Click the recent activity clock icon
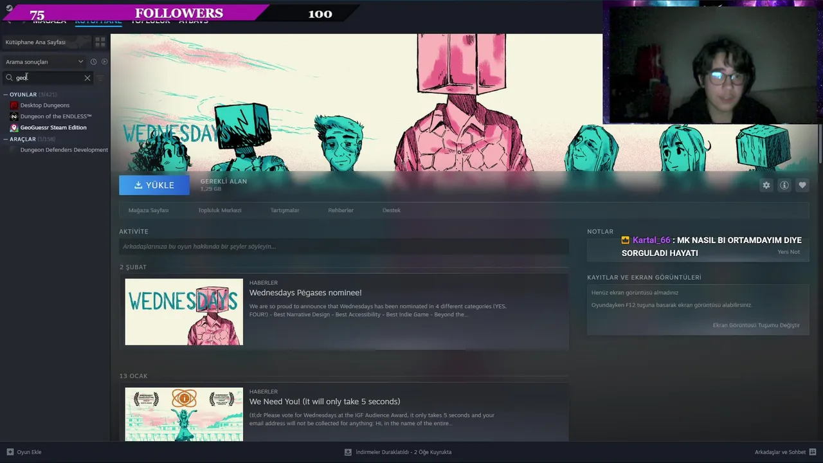The height and width of the screenshot is (463, 823). tap(93, 62)
